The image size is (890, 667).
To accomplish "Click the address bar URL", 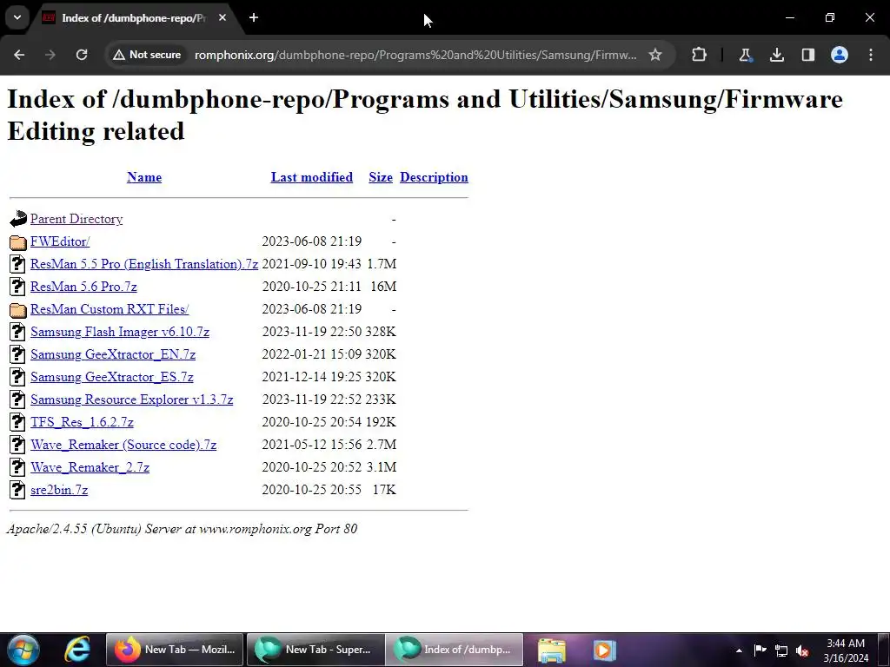I will (415, 55).
